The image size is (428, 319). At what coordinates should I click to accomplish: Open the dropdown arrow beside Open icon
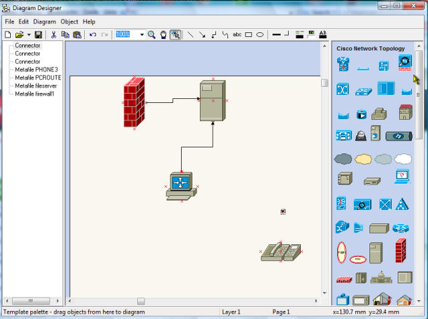click(29, 34)
